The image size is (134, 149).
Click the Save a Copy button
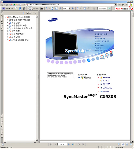click(8, 8)
